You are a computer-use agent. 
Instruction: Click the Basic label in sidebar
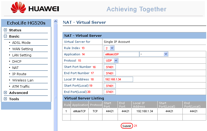click(14, 36)
